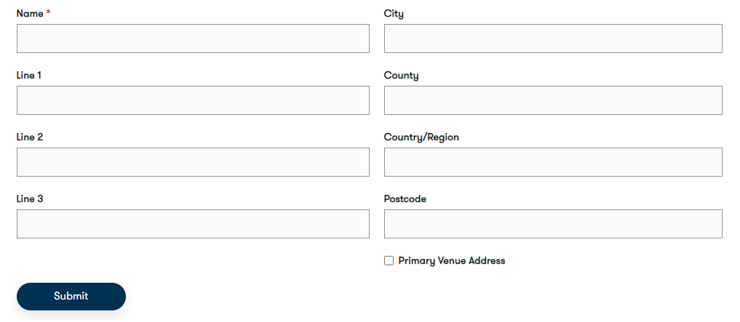Image resolution: width=740 pixels, height=322 pixels.
Task: Click the Line 1 label
Action: tap(30, 76)
